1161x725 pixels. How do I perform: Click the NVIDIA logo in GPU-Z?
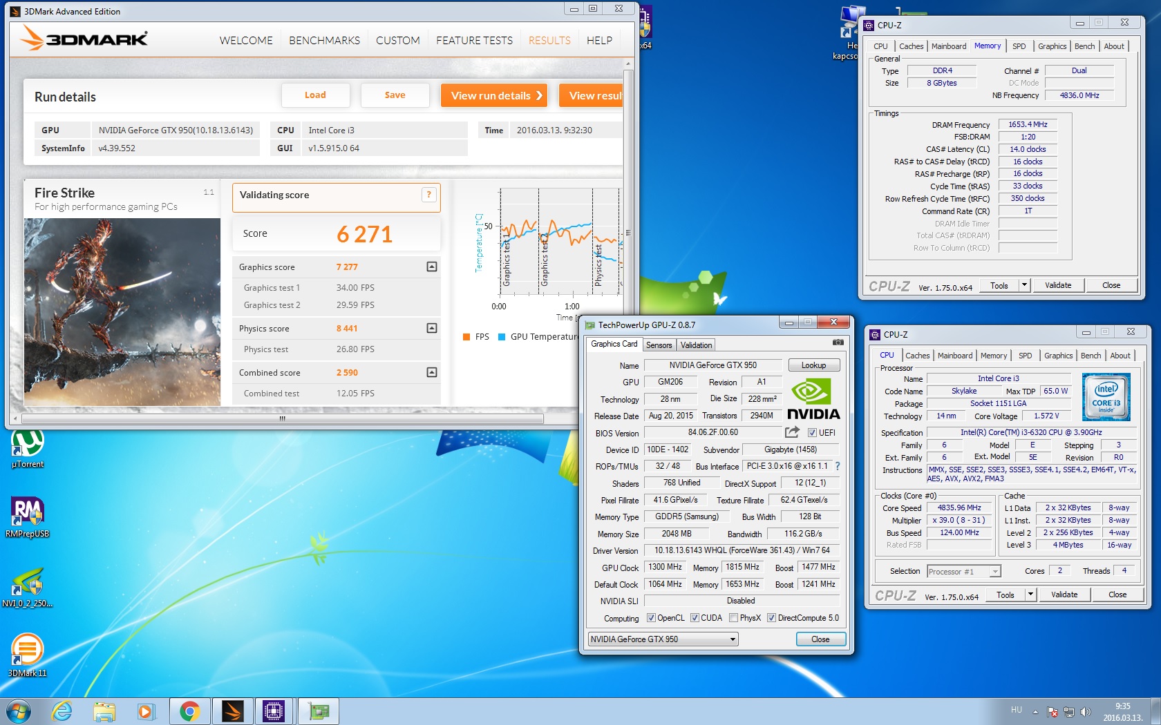pos(813,399)
